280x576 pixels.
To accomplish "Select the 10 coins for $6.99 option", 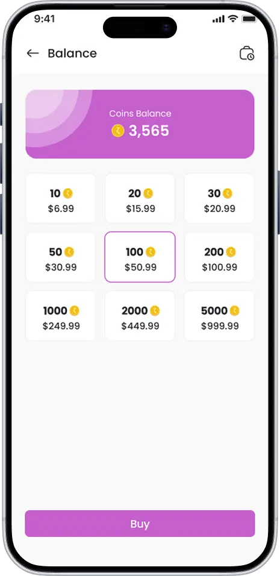I will tap(61, 198).
